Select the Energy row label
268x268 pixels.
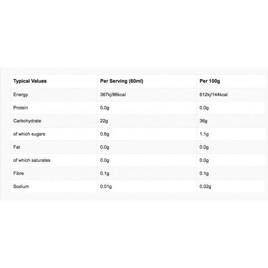pyautogui.click(x=21, y=95)
